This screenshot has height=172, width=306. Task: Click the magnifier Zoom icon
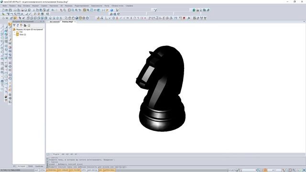pyautogui.click(x=88, y=10)
